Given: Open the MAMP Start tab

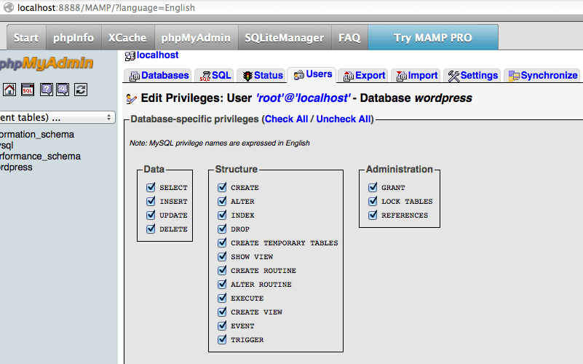Looking at the screenshot, I should pos(26,38).
